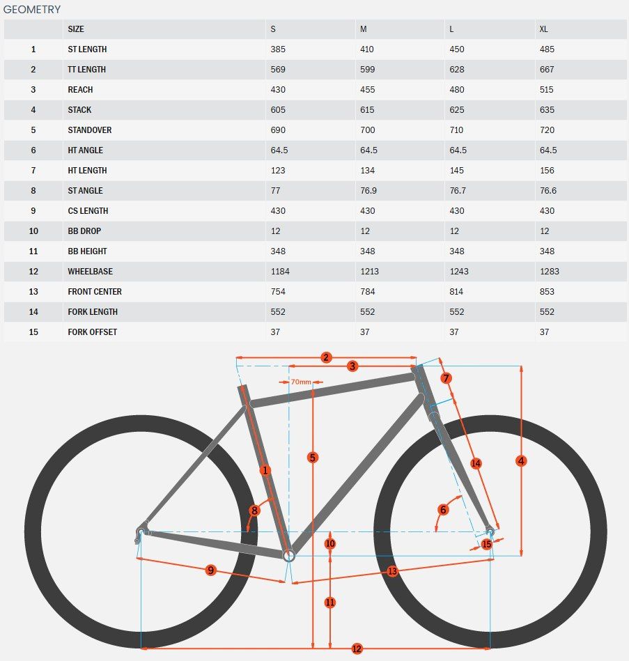Click the chainstay marker 9 circle
The height and width of the screenshot is (661, 629).
(x=211, y=570)
